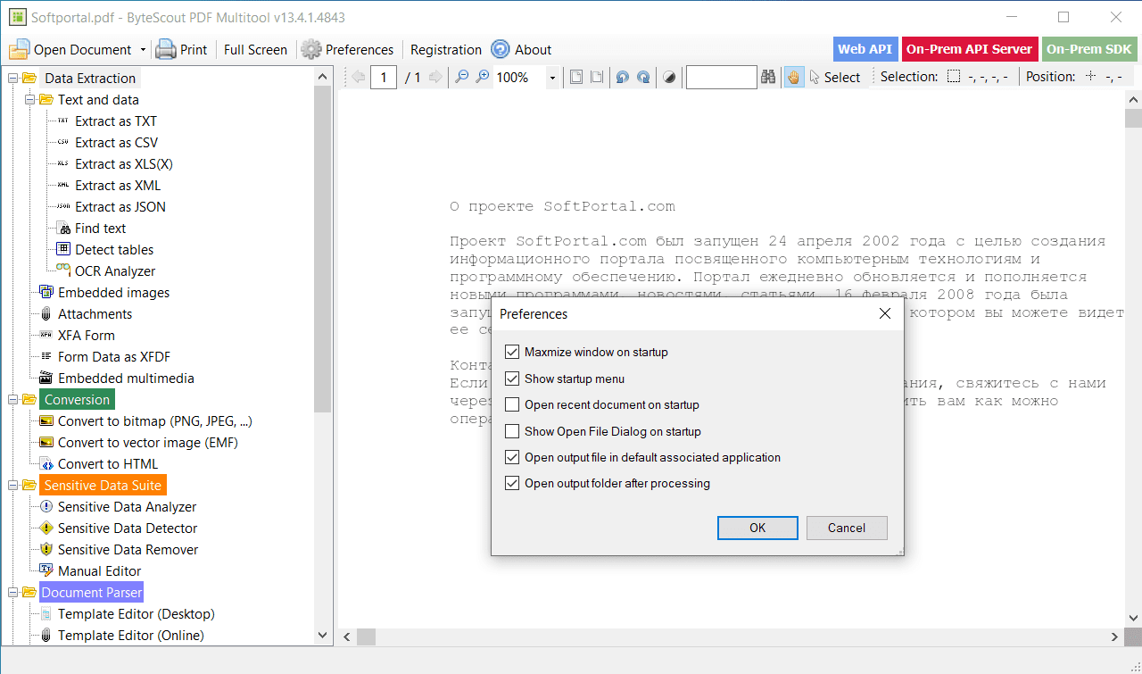Go to previous page arrow
The width and height of the screenshot is (1142, 674).
[x=359, y=78]
